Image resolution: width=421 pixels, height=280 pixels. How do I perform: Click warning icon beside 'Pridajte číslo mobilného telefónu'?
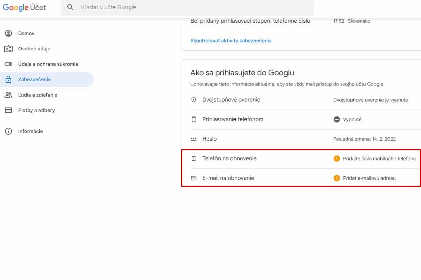tap(337, 159)
